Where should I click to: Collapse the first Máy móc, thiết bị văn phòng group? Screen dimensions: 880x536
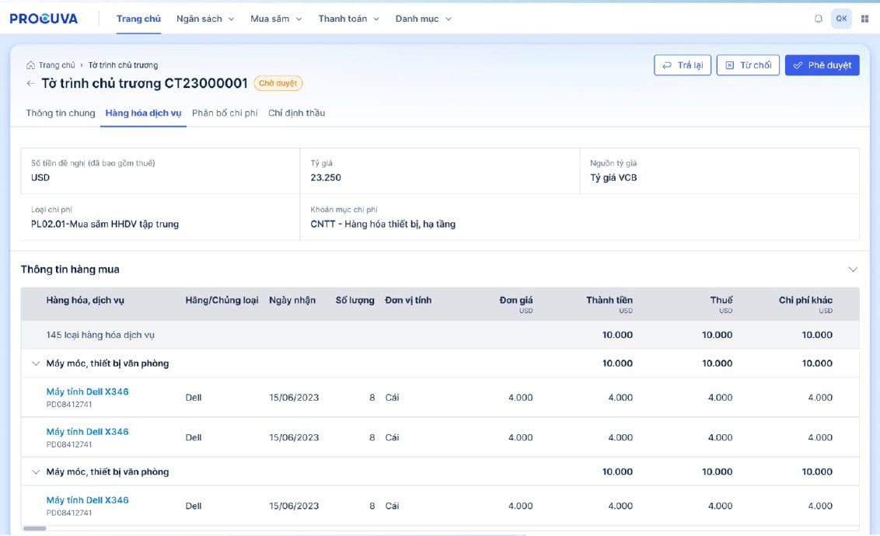[36, 364]
